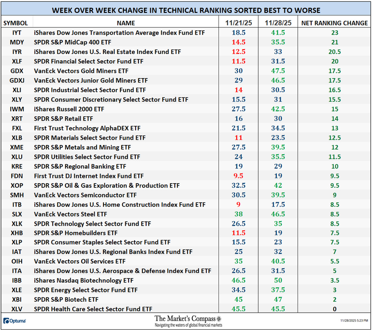Click the XLK symbol cell
The width and height of the screenshot is (372, 330).
[x=17, y=224]
